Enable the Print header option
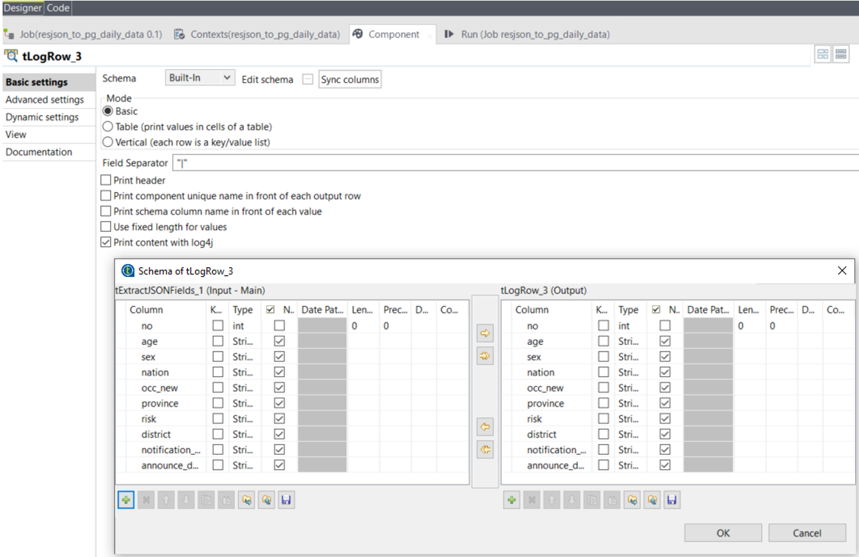The image size is (859, 557). (x=105, y=180)
